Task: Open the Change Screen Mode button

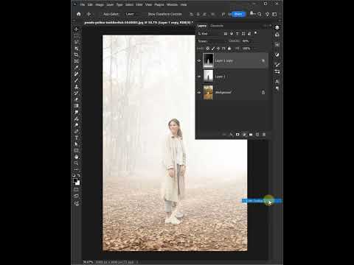Action: pyautogui.click(x=76, y=196)
